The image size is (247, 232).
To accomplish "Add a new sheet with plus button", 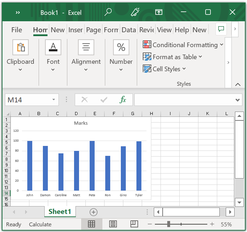I will point(94,212).
